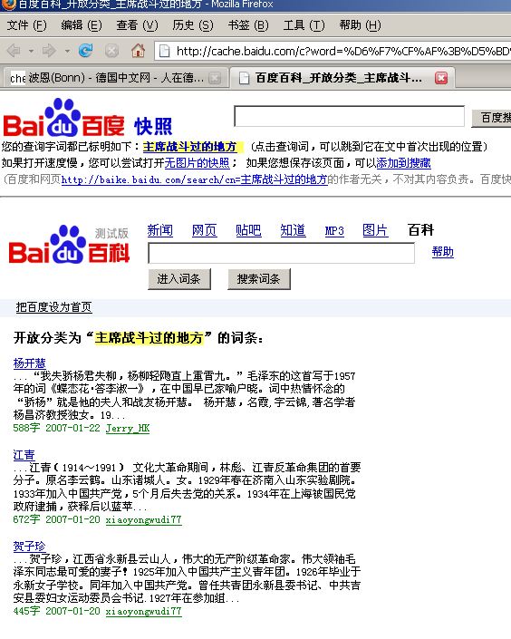511x639 pixels.
Task: Open the 图片 navigation link
Action: point(375,230)
